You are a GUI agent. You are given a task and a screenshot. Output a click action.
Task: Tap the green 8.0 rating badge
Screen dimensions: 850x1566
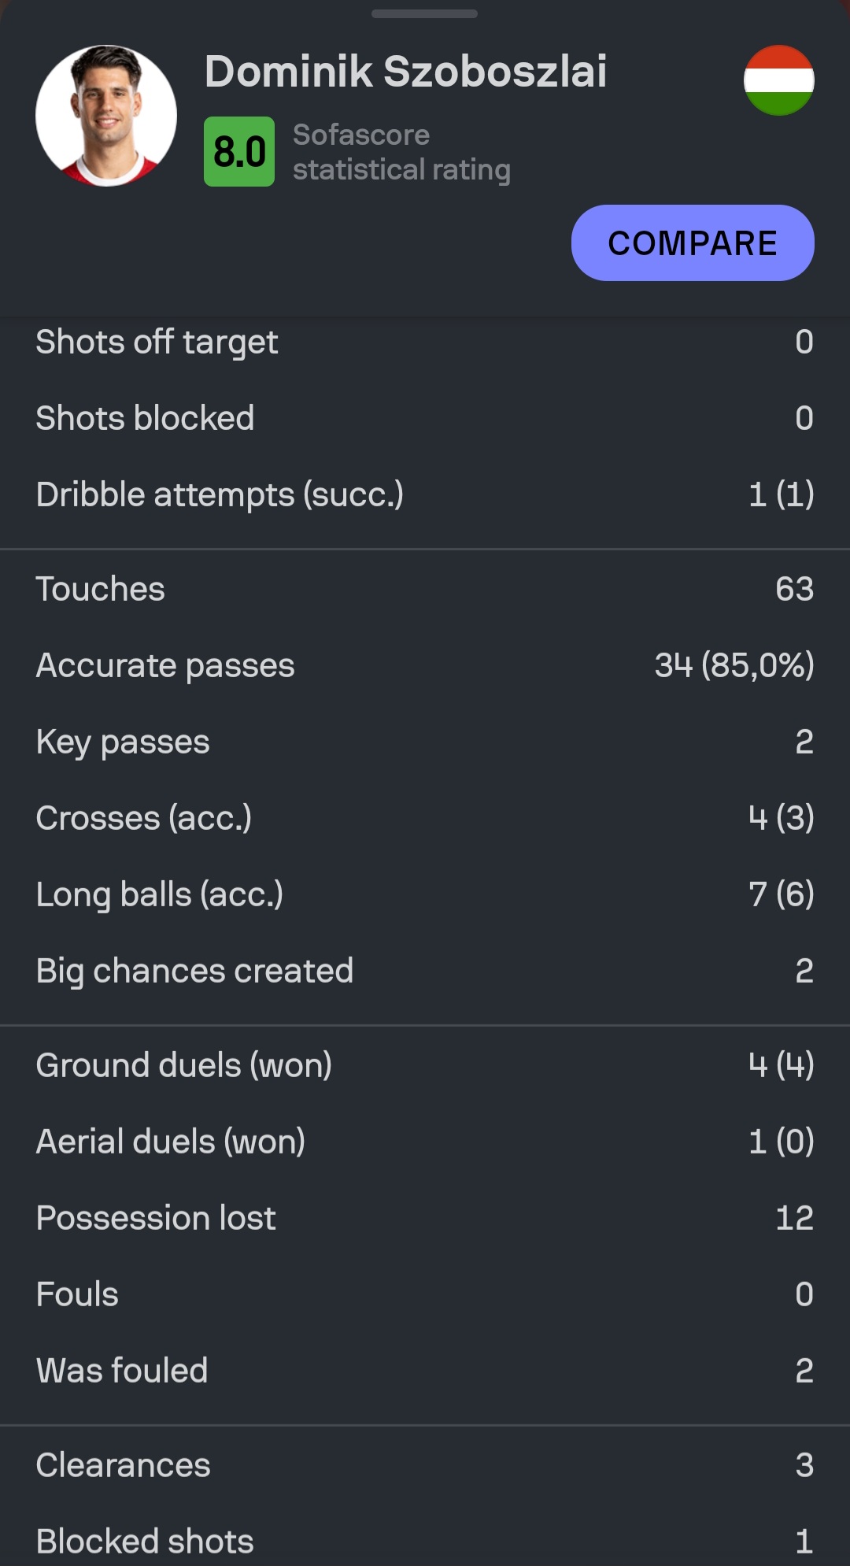click(239, 151)
